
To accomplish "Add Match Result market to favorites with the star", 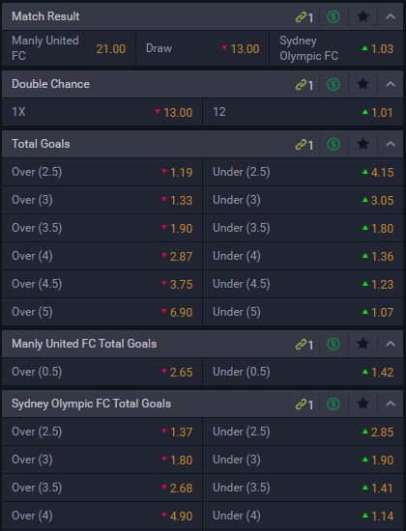I will [x=362, y=16].
